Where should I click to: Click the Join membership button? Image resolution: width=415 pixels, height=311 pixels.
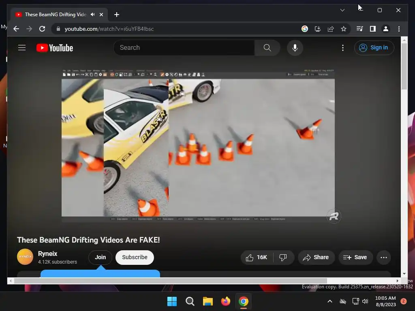pyautogui.click(x=101, y=257)
